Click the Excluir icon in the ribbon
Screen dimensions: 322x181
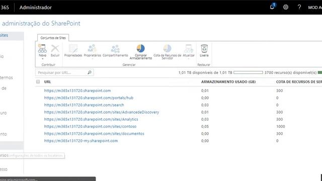pos(55,49)
